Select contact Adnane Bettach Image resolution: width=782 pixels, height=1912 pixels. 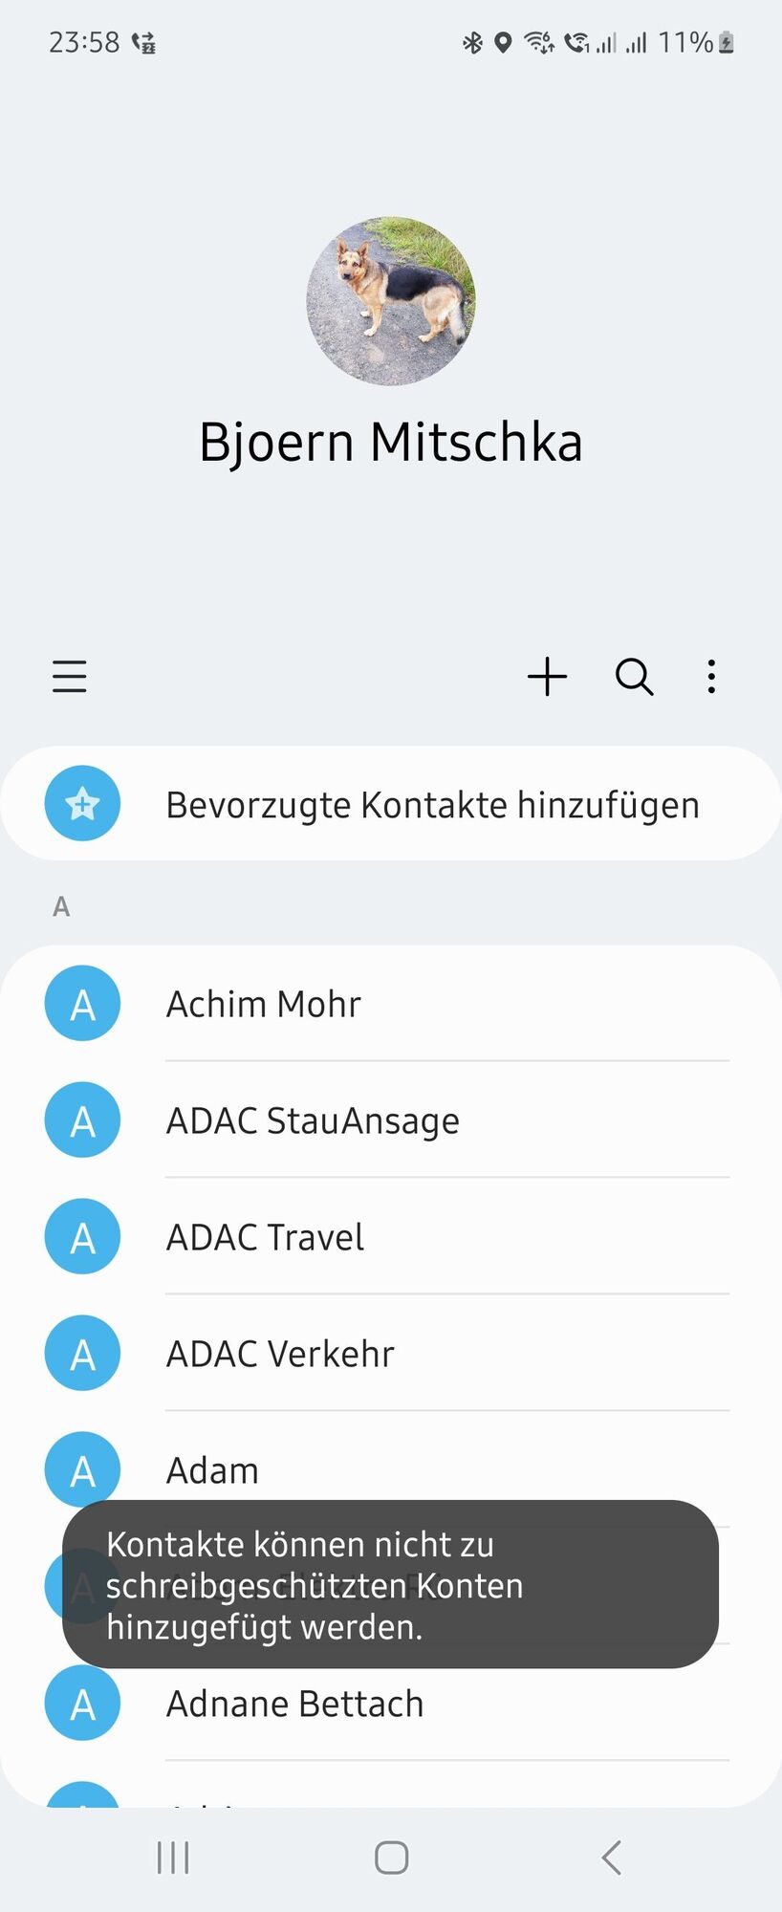294,1704
